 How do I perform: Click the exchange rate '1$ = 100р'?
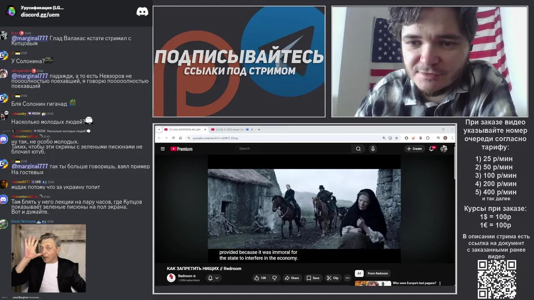tap(495, 217)
